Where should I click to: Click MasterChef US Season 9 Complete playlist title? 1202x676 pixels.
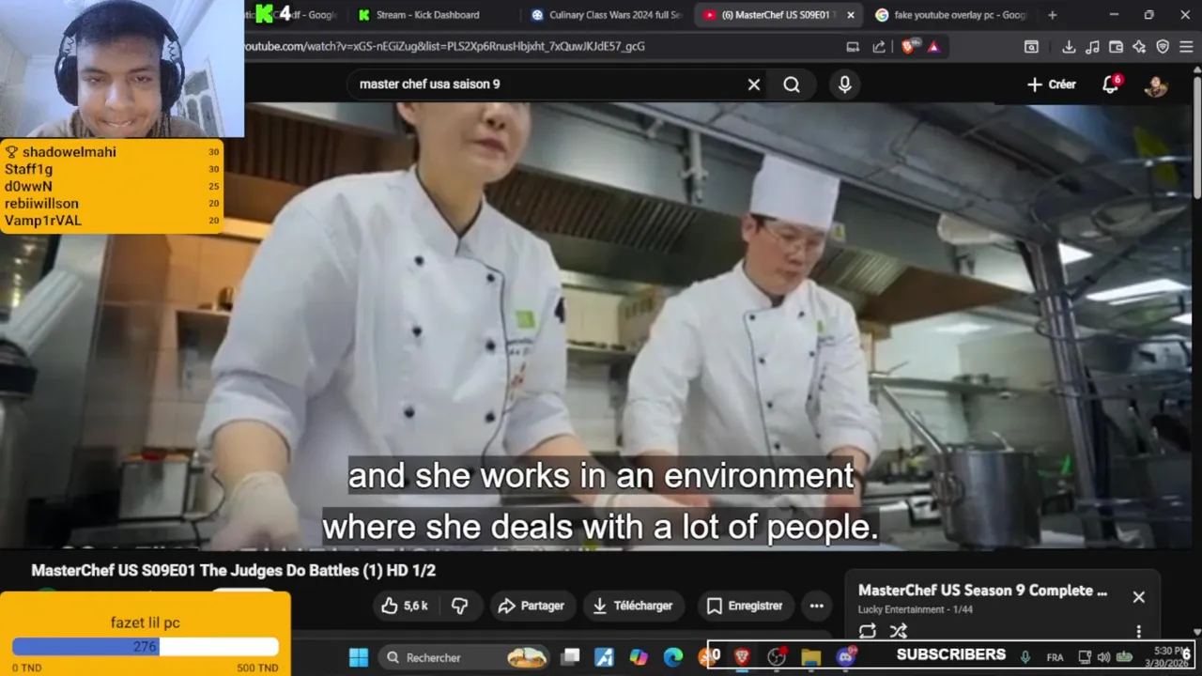(982, 591)
